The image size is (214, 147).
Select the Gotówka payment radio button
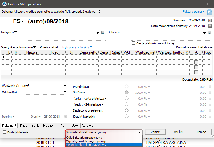click(127, 92)
